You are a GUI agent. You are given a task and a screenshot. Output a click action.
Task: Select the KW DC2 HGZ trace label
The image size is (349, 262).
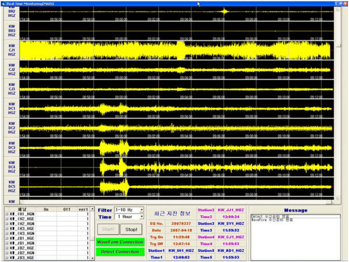pos(12,128)
